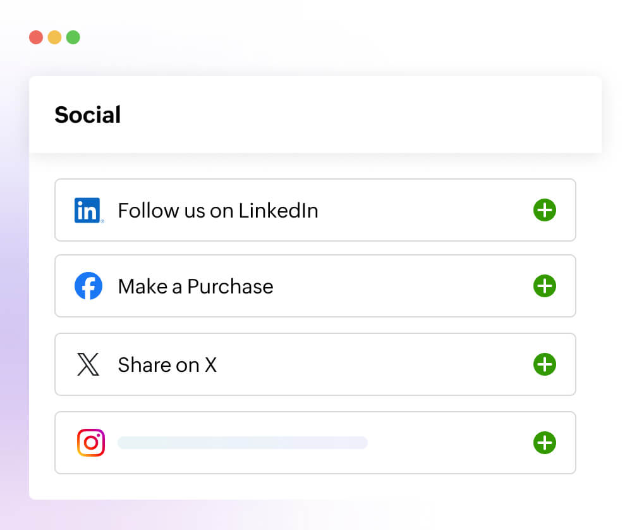Click the green plus next to LinkedIn

[x=544, y=210]
